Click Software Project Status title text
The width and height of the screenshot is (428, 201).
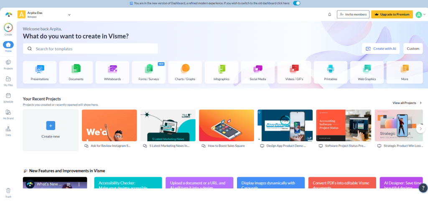[345, 146]
